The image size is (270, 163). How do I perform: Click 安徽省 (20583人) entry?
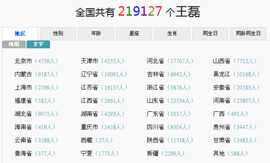point(236,88)
